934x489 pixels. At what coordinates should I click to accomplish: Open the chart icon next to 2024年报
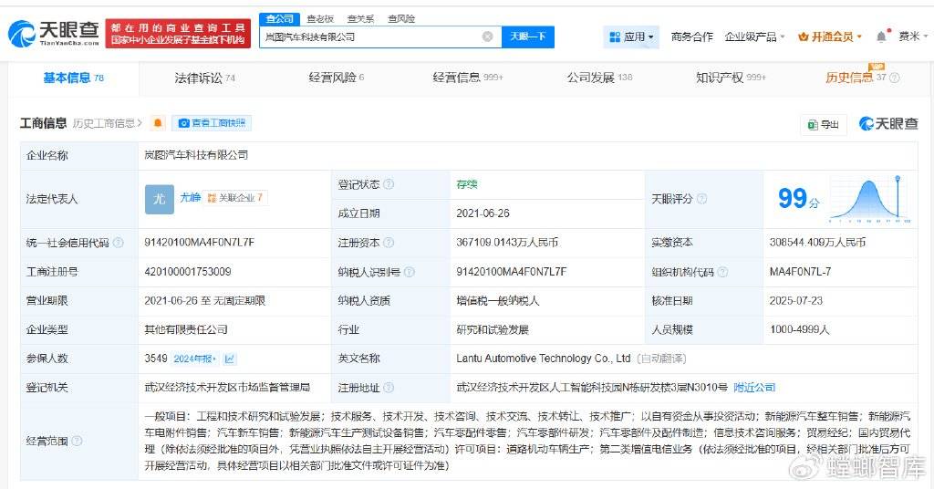click(x=230, y=359)
